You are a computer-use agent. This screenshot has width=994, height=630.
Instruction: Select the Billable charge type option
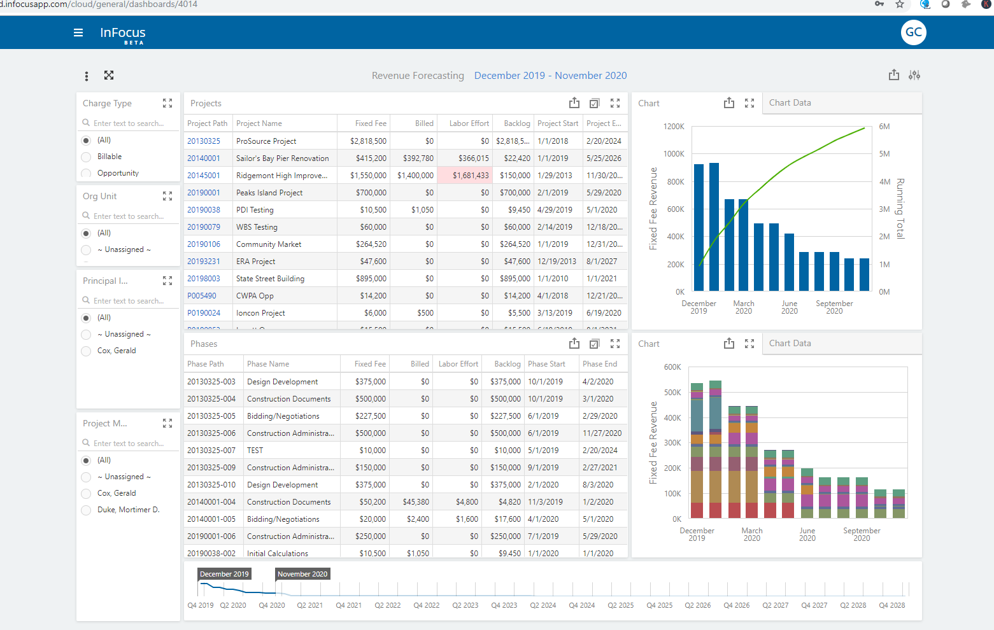point(86,157)
